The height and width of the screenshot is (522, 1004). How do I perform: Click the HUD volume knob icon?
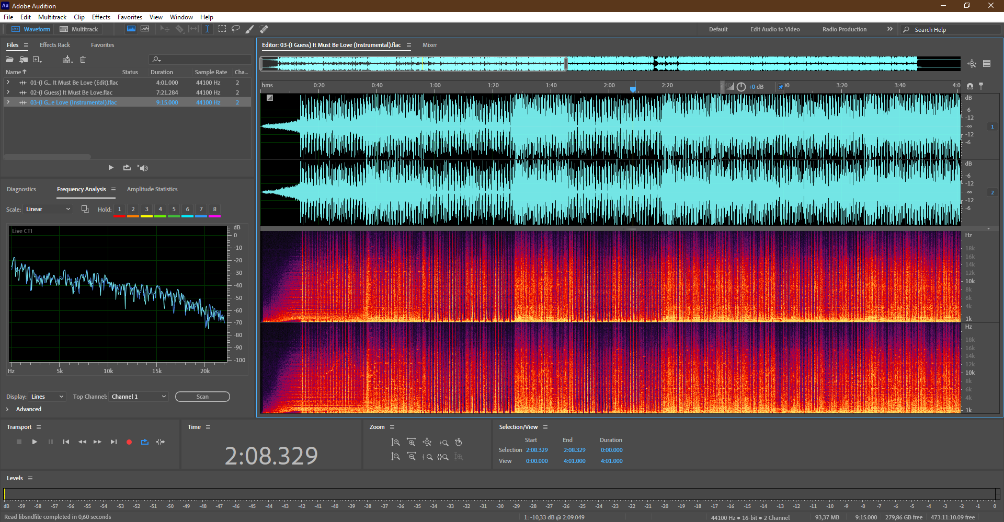741,87
